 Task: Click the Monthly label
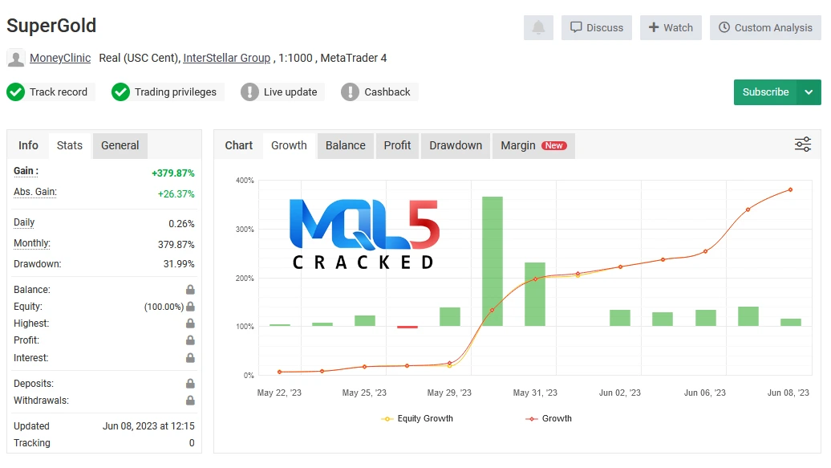pos(32,243)
